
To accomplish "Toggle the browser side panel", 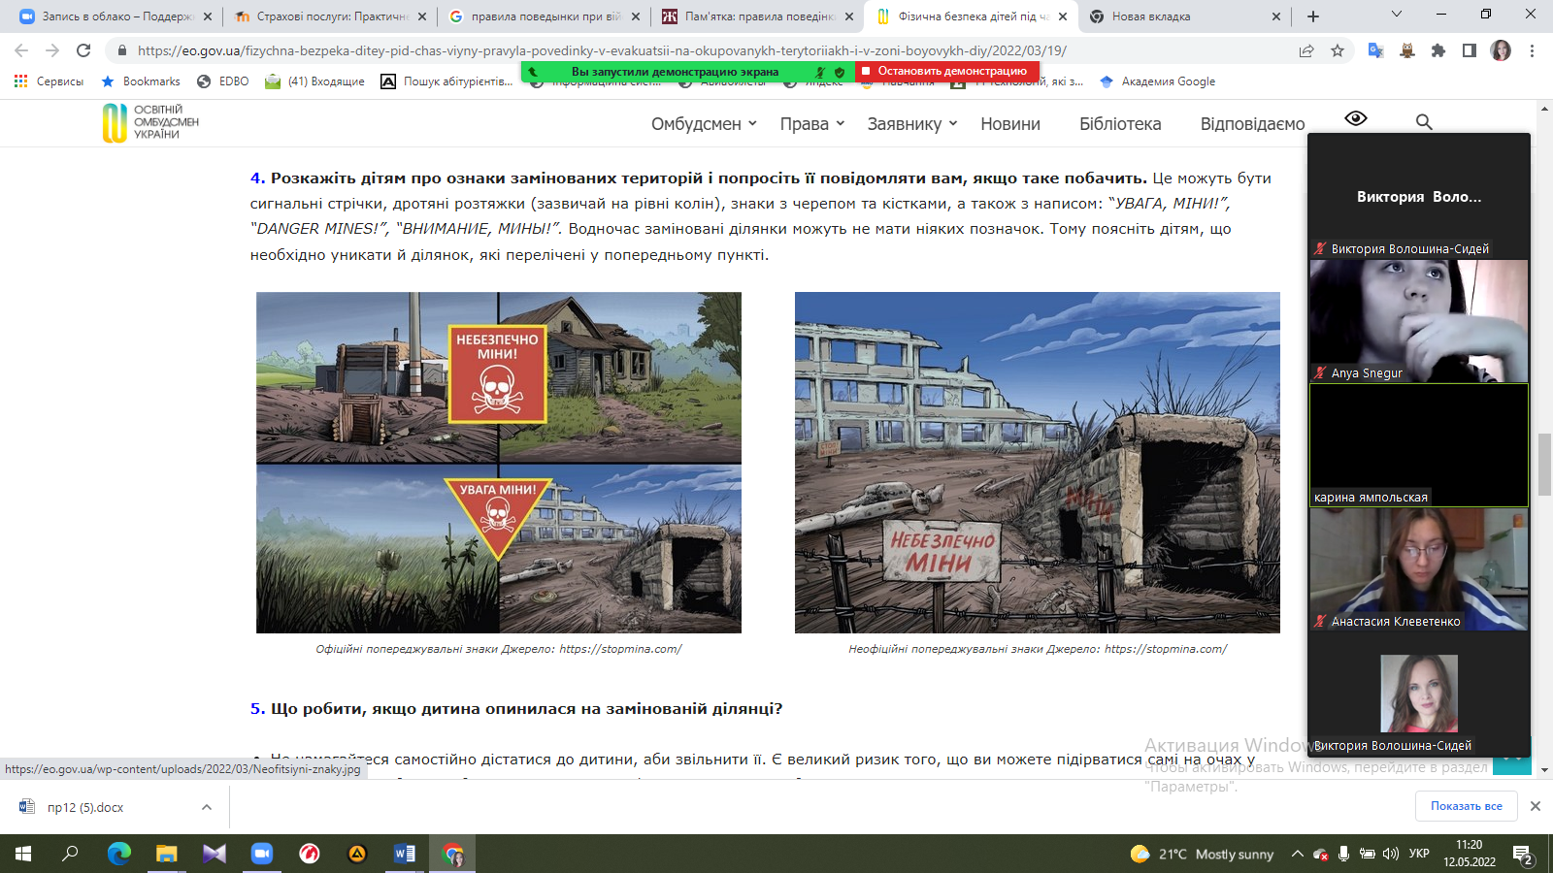I will point(1470,50).
